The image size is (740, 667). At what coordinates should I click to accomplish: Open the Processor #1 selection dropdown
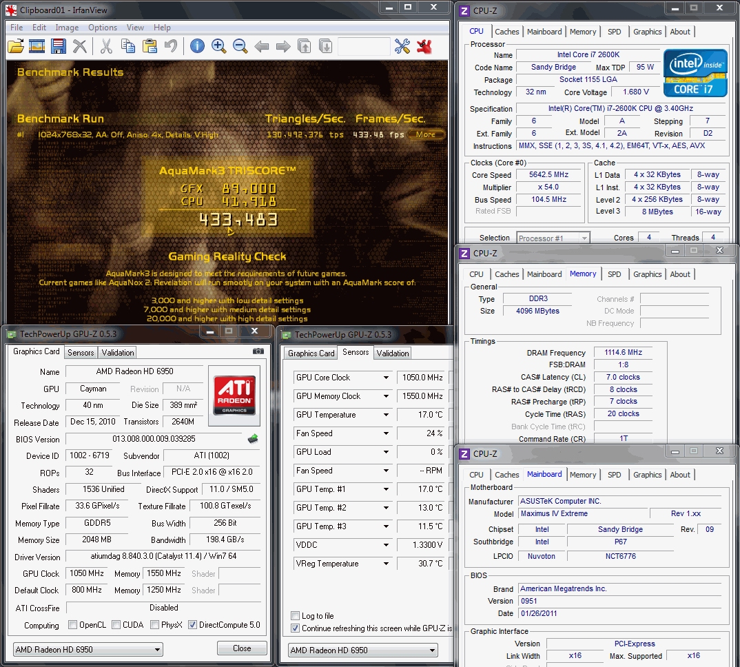553,238
